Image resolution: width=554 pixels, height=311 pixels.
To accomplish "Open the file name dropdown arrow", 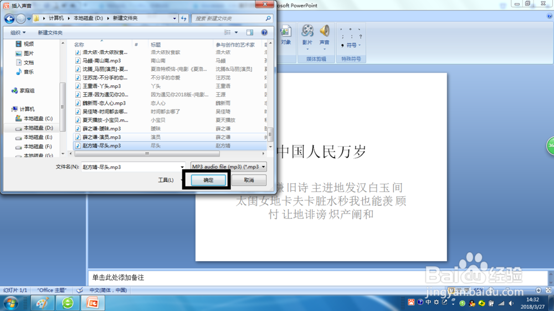I will (x=182, y=167).
